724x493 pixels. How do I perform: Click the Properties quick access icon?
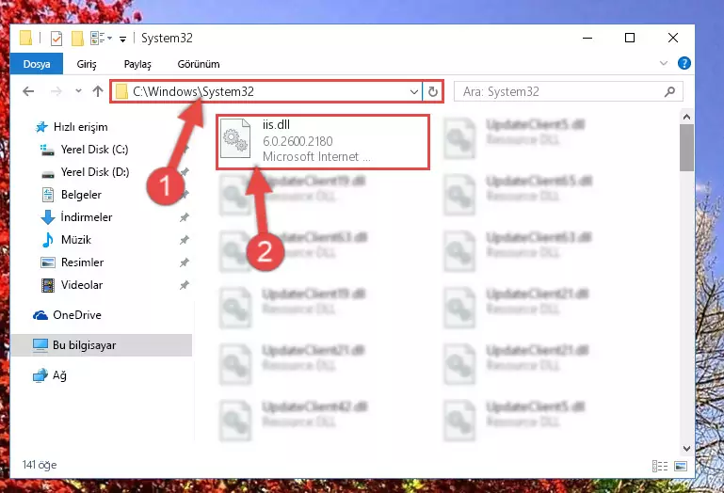click(56, 39)
